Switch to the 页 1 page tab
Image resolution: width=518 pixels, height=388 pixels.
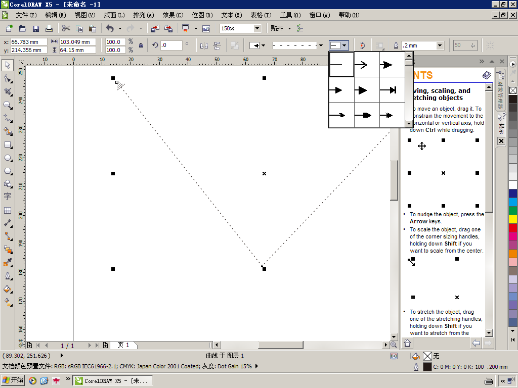(123, 345)
